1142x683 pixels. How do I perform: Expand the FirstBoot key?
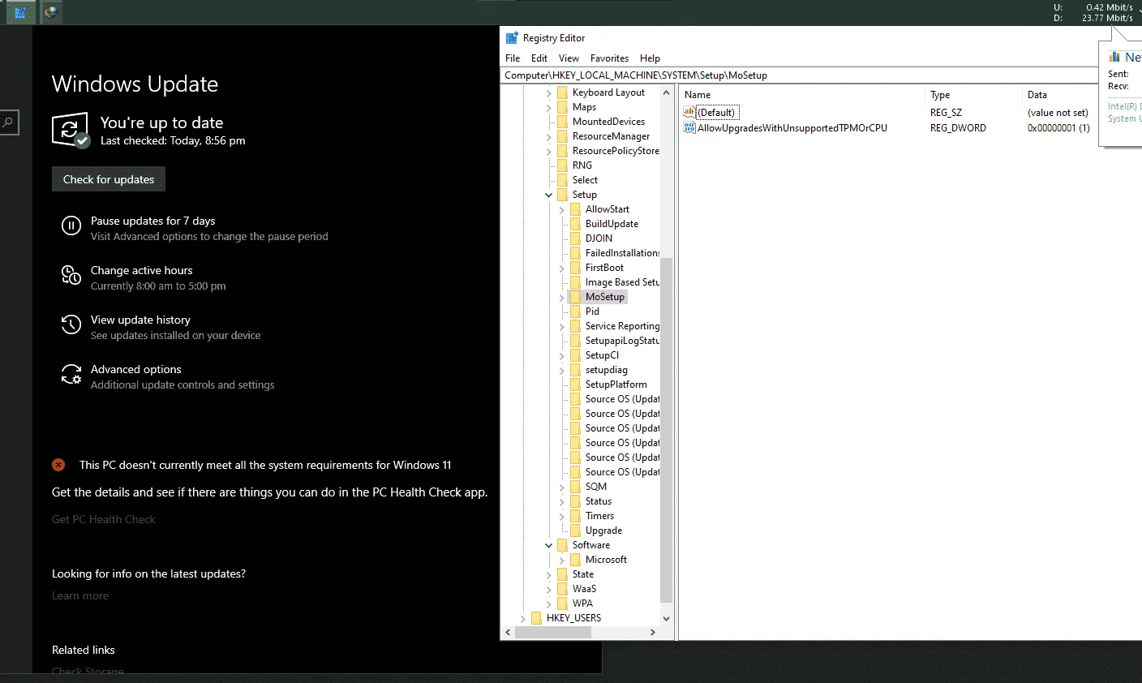pyautogui.click(x=562, y=268)
